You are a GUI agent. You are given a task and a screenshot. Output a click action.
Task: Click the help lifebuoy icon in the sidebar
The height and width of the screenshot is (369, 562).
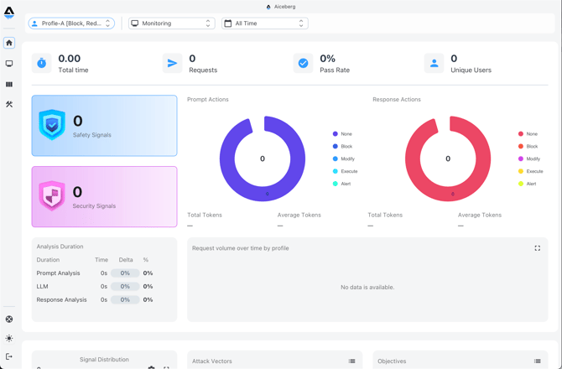tap(9, 320)
